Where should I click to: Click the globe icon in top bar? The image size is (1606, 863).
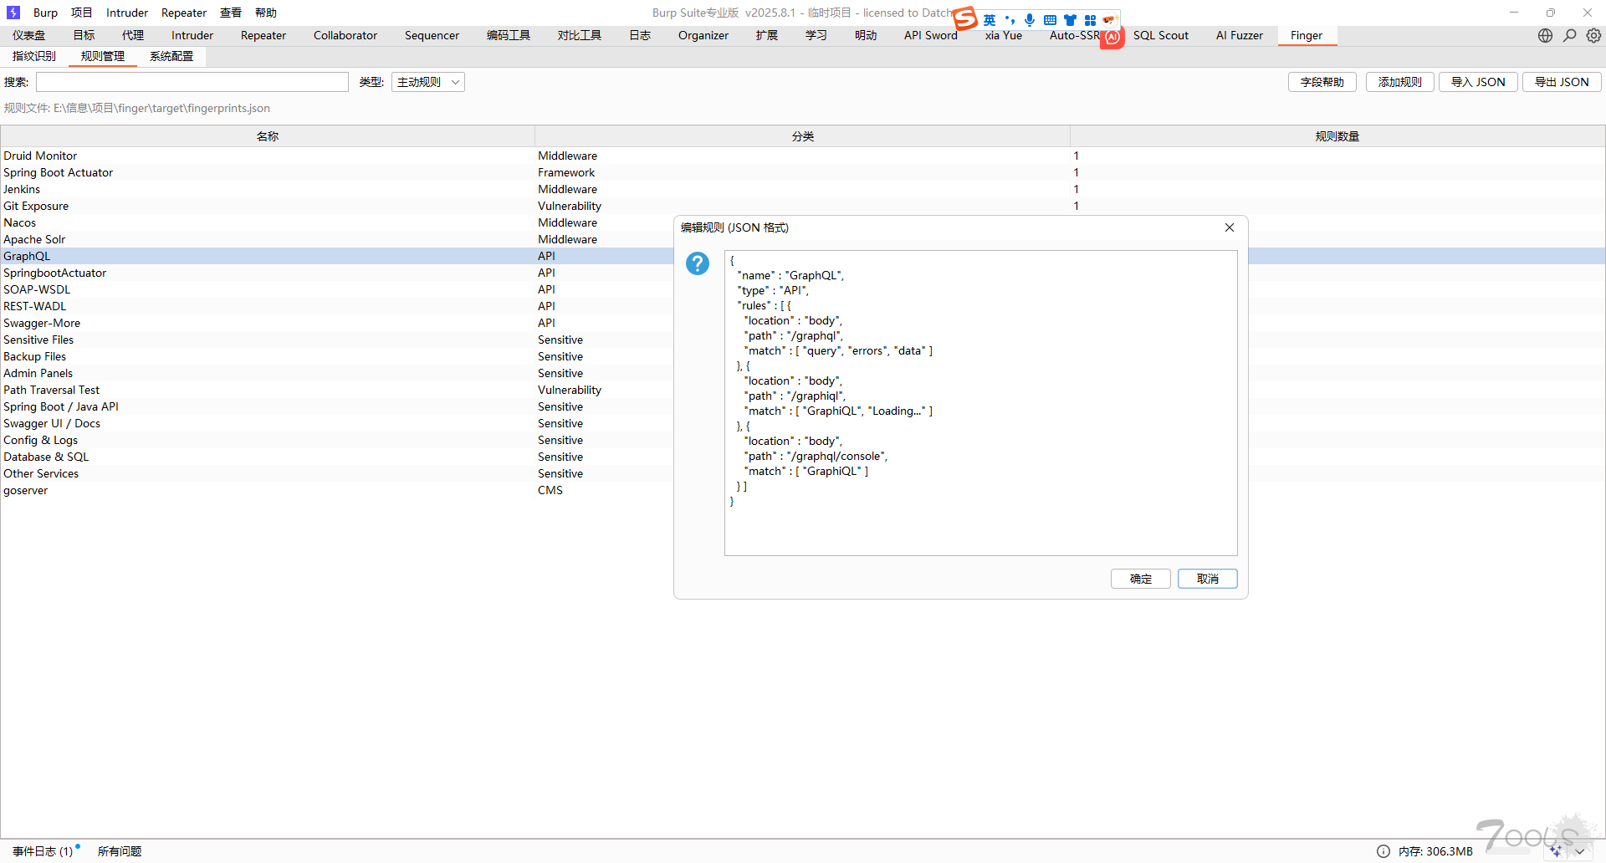pos(1545,35)
